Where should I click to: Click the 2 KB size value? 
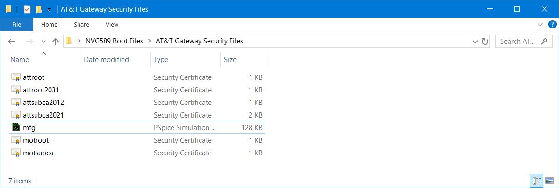[256, 115]
